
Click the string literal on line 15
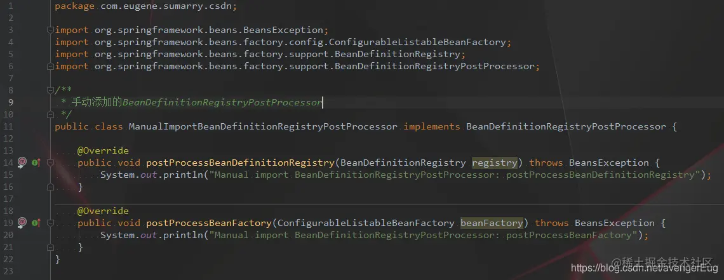click(x=455, y=175)
